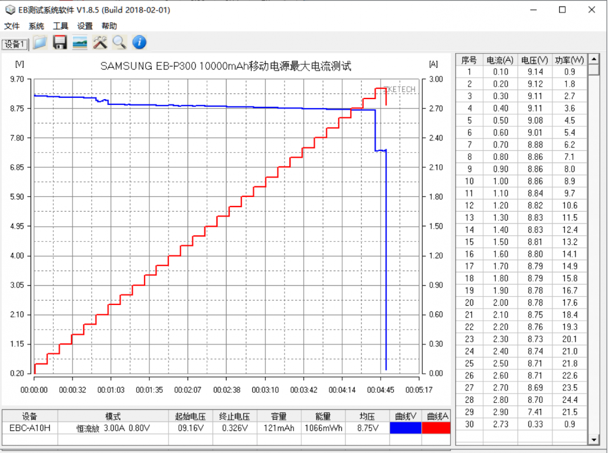The width and height of the screenshot is (608, 453).
Task: Click the 曲线A header label
Action: [x=437, y=416]
